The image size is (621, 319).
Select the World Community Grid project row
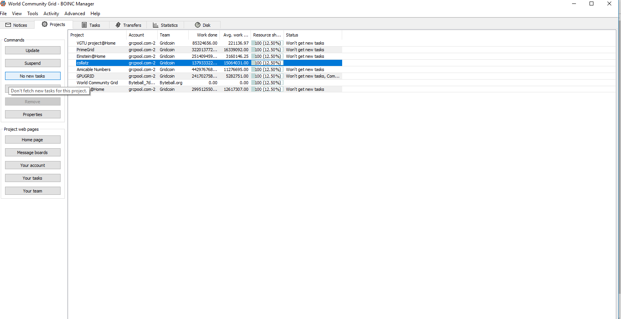(x=205, y=83)
